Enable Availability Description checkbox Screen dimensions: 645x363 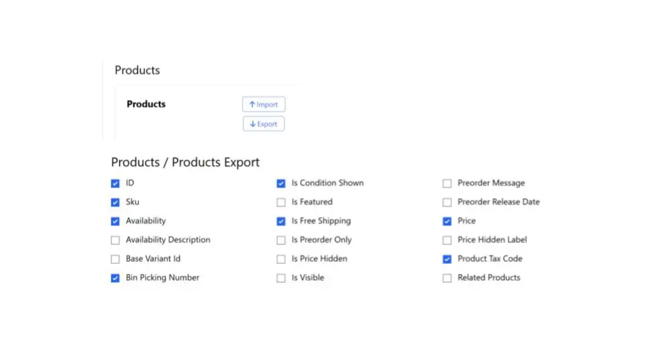115,240
